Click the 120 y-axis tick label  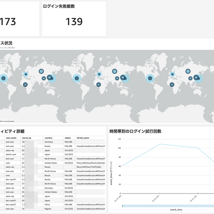pos(119,139)
